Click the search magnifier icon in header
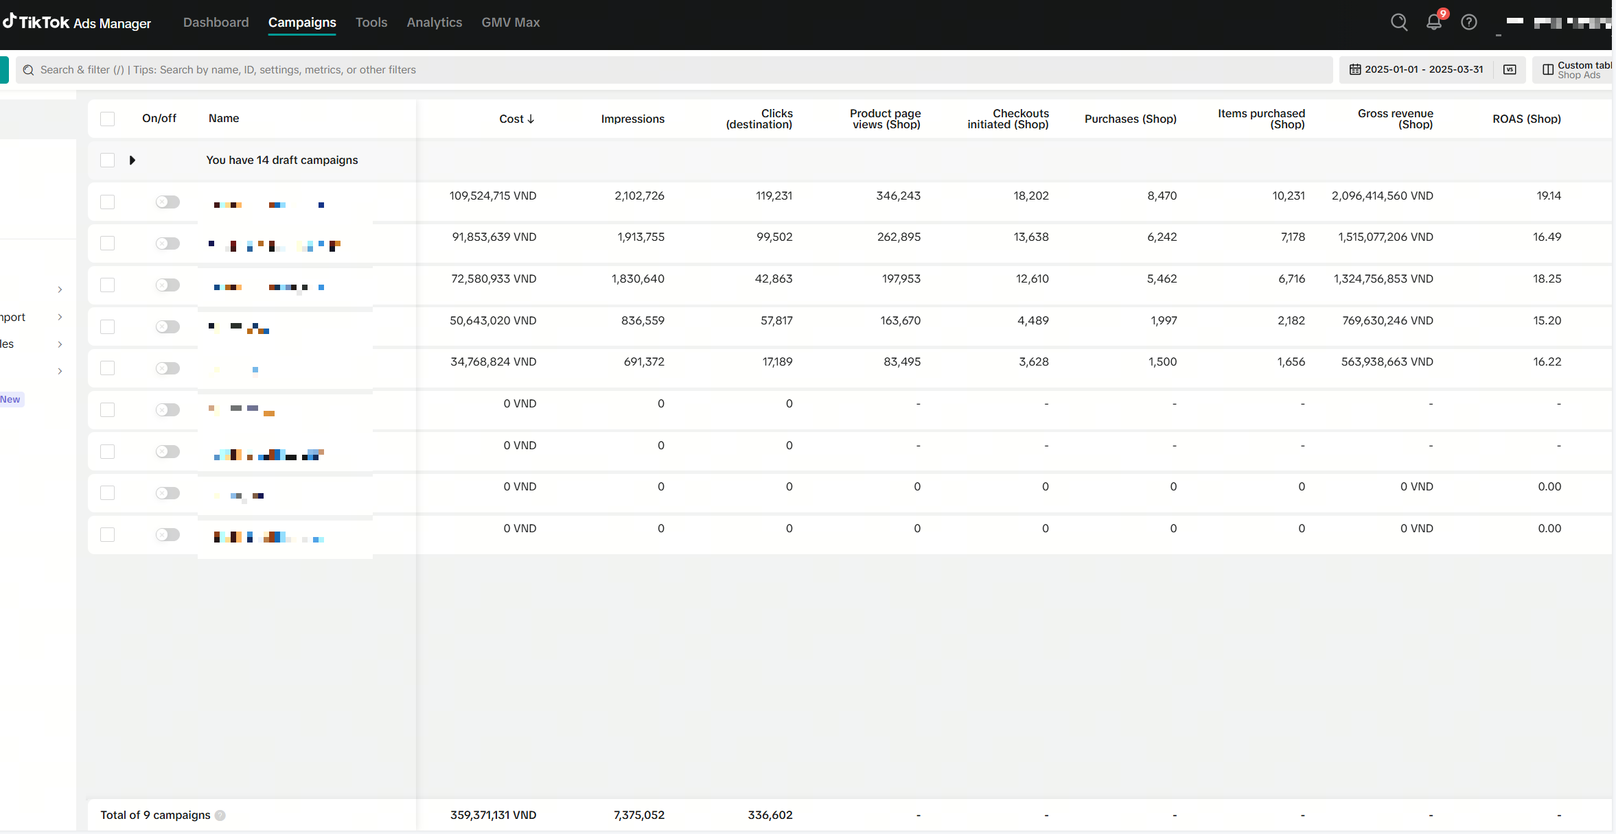This screenshot has height=834, width=1616. 1398,23
